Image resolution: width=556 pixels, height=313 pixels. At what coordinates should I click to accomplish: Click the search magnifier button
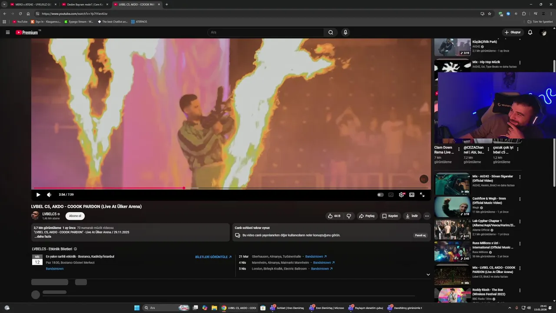331,32
